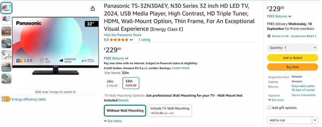Click the share icon above the product image

point(93,8)
